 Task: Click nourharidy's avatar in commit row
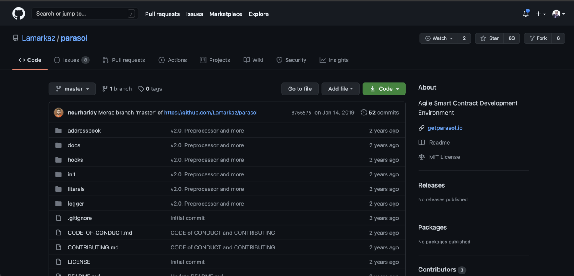click(59, 113)
